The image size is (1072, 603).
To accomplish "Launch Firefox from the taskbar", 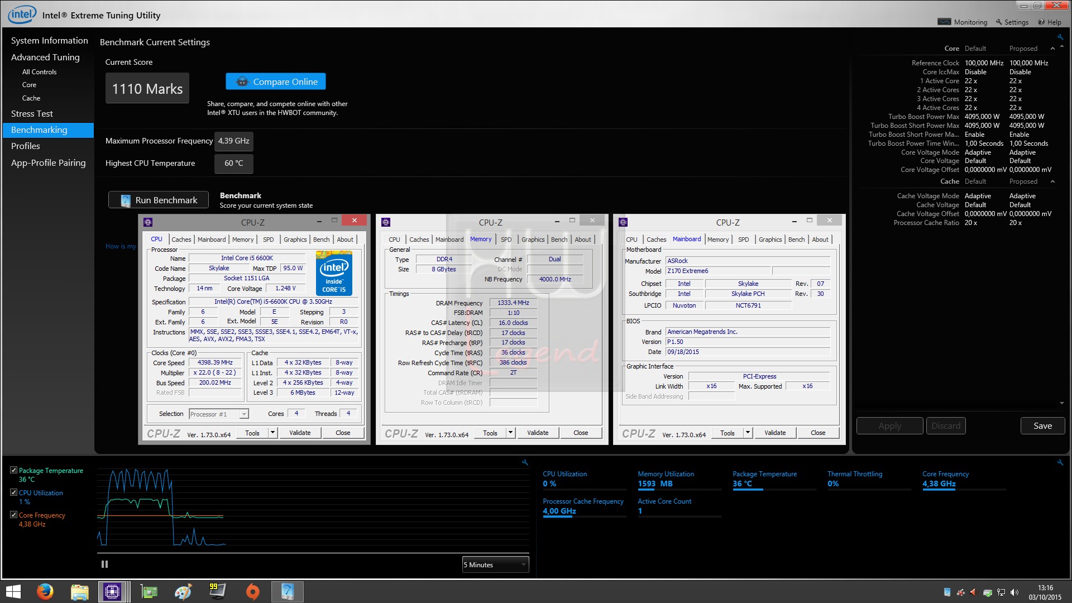I will [x=45, y=591].
